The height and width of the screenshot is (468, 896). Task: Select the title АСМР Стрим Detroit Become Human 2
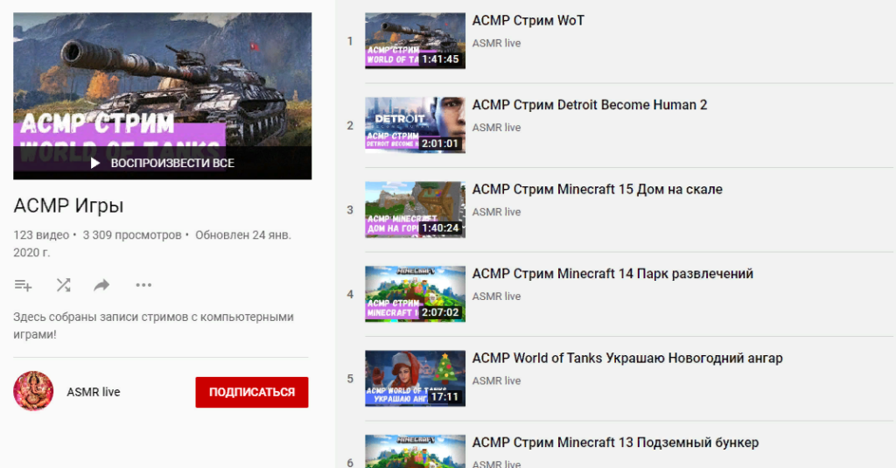click(x=589, y=105)
